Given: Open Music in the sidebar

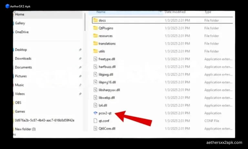Looking at the screenshot, I should (x=19, y=85).
